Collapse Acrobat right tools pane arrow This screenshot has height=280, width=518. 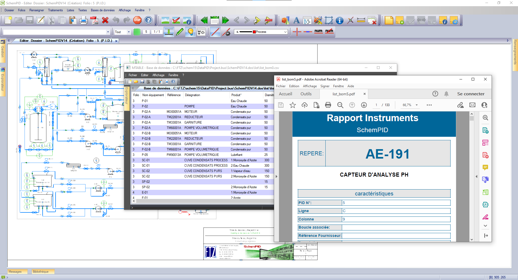click(x=476, y=176)
